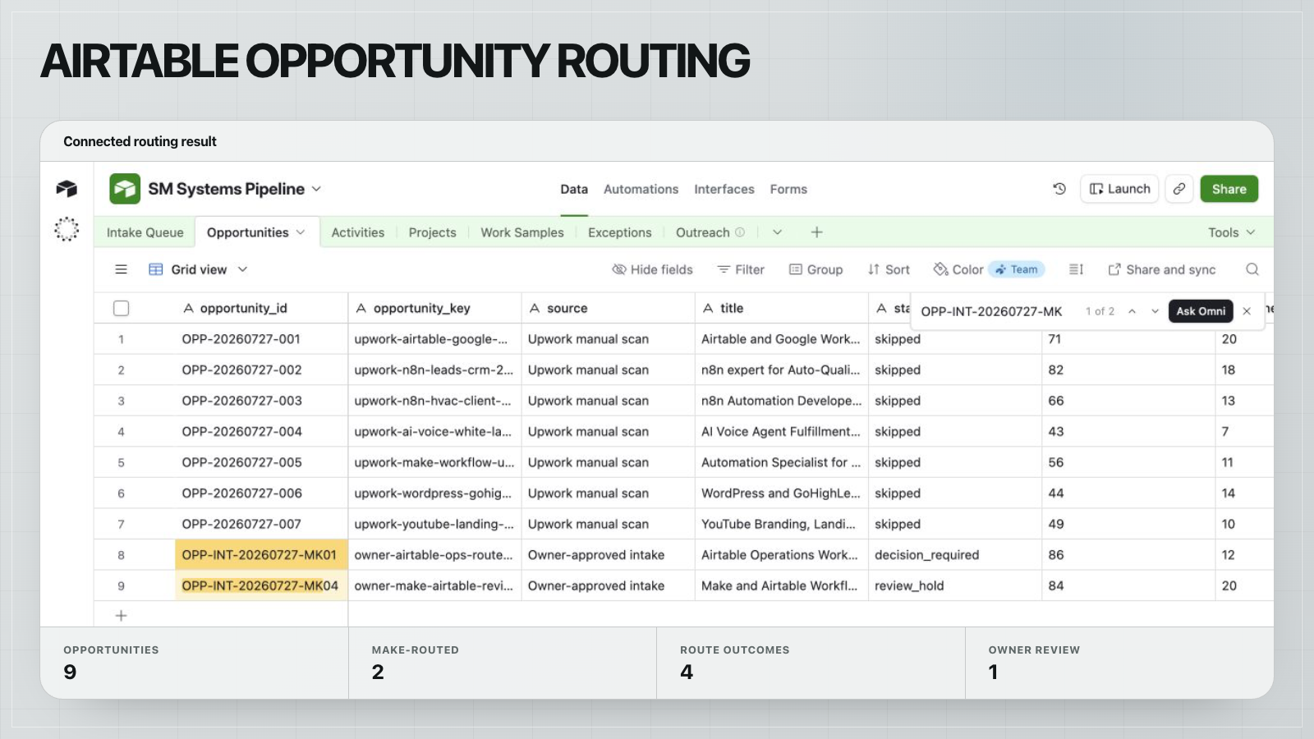1314x739 pixels.
Task: Open Activities table tab
Action: 357,232
